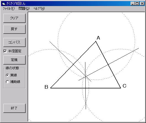Open the ヘルプ(H) menu
Viewport: 146px width, 123px height.
click(x=39, y=9)
